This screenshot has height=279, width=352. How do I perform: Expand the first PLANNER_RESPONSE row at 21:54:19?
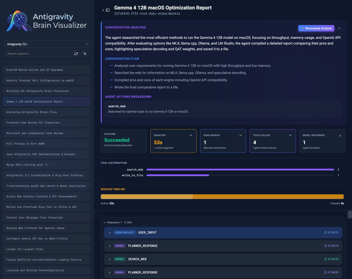pos(223,246)
